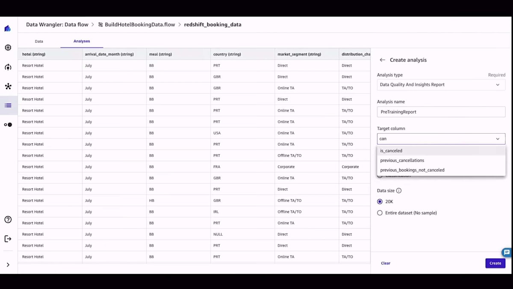
Task: Click redshift_booking_data breadcrumb
Action: pyautogui.click(x=212, y=25)
